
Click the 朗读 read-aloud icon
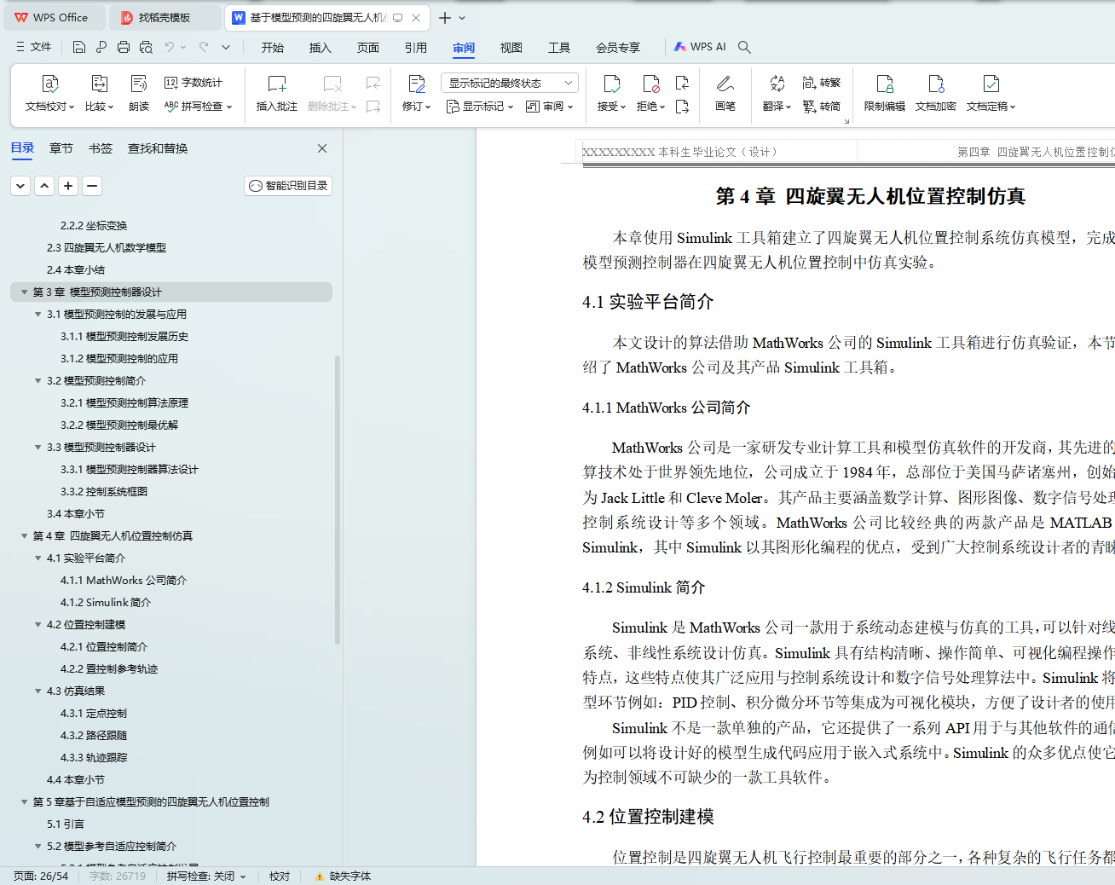pyautogui.click(x=139, y=84)
